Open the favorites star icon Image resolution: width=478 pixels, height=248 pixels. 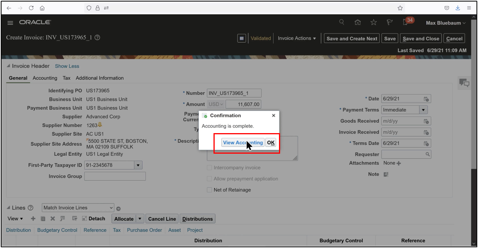[x=373, y=22]
